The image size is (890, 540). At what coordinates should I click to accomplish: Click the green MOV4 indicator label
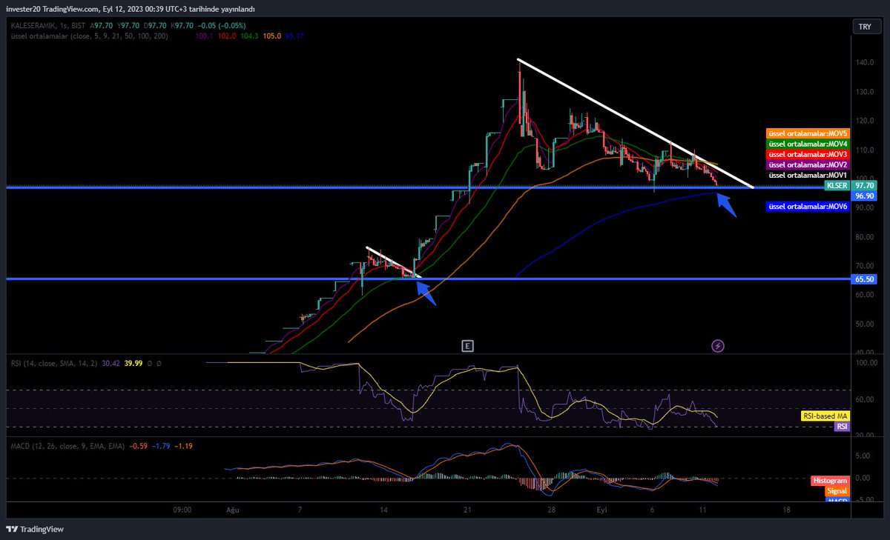(x=808, y=144)
